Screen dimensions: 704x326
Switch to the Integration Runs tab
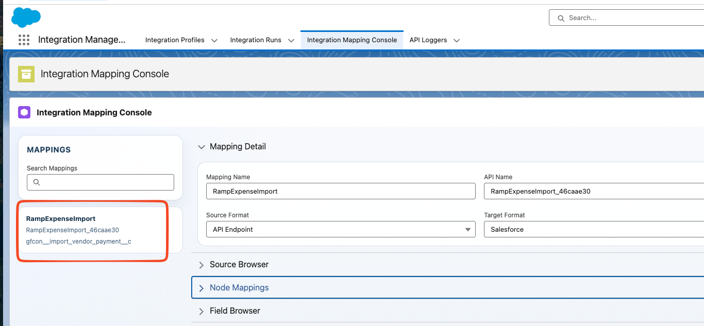point(256,40)
